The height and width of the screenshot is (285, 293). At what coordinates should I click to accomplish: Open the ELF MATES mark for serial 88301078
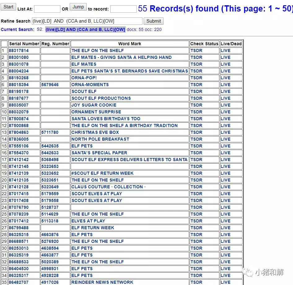click(x=84, y=64)
